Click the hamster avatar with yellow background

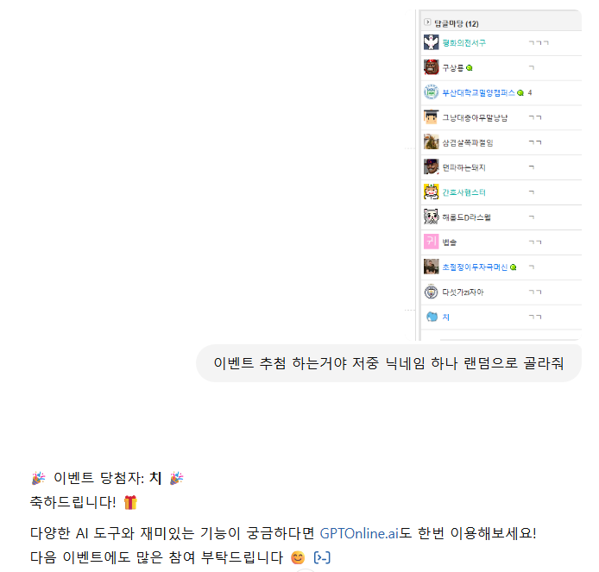(x=431, y=192)
